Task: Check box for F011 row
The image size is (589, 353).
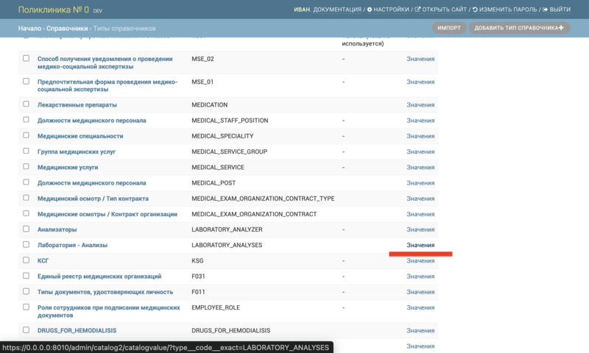Action: (x=26, y=291)
